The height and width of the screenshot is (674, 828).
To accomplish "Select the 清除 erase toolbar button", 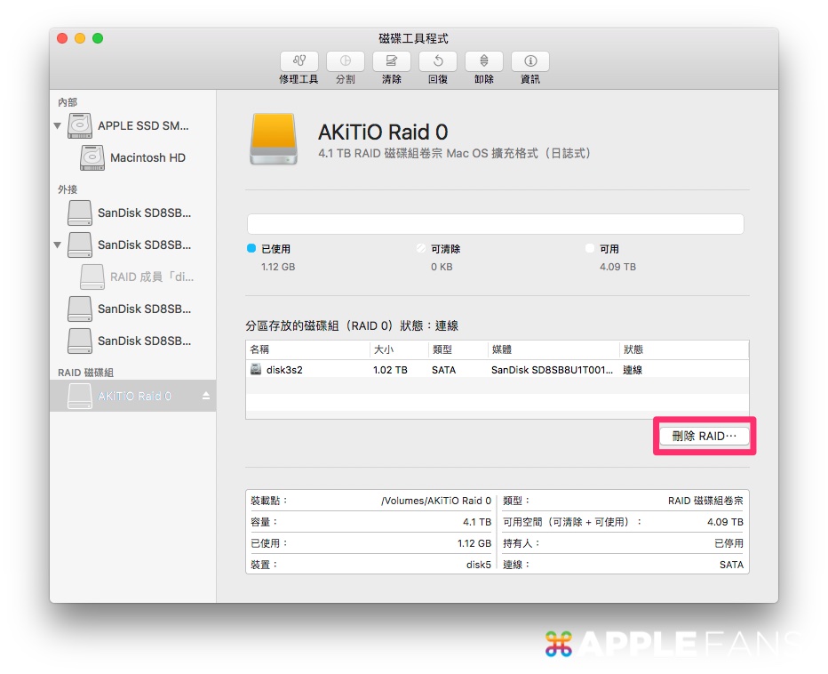I will coord(391,61).
